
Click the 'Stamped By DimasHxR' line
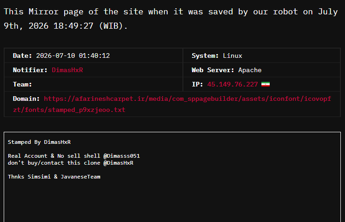(39, 142)
